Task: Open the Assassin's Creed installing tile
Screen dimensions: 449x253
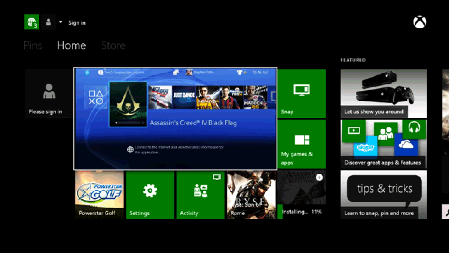Action: point(302,195)
